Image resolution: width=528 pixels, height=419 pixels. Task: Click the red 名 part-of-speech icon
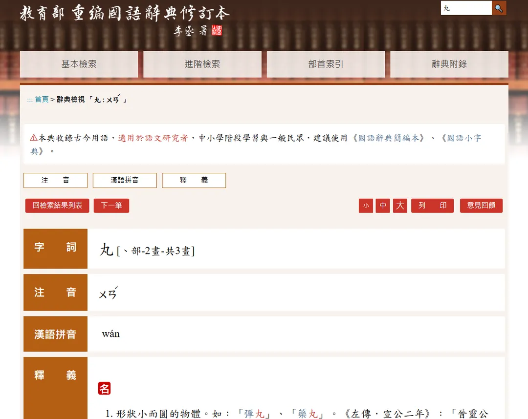105,389
